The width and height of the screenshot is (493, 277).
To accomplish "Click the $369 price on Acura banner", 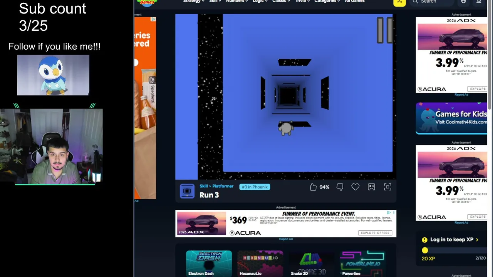I will click(238, 220).
